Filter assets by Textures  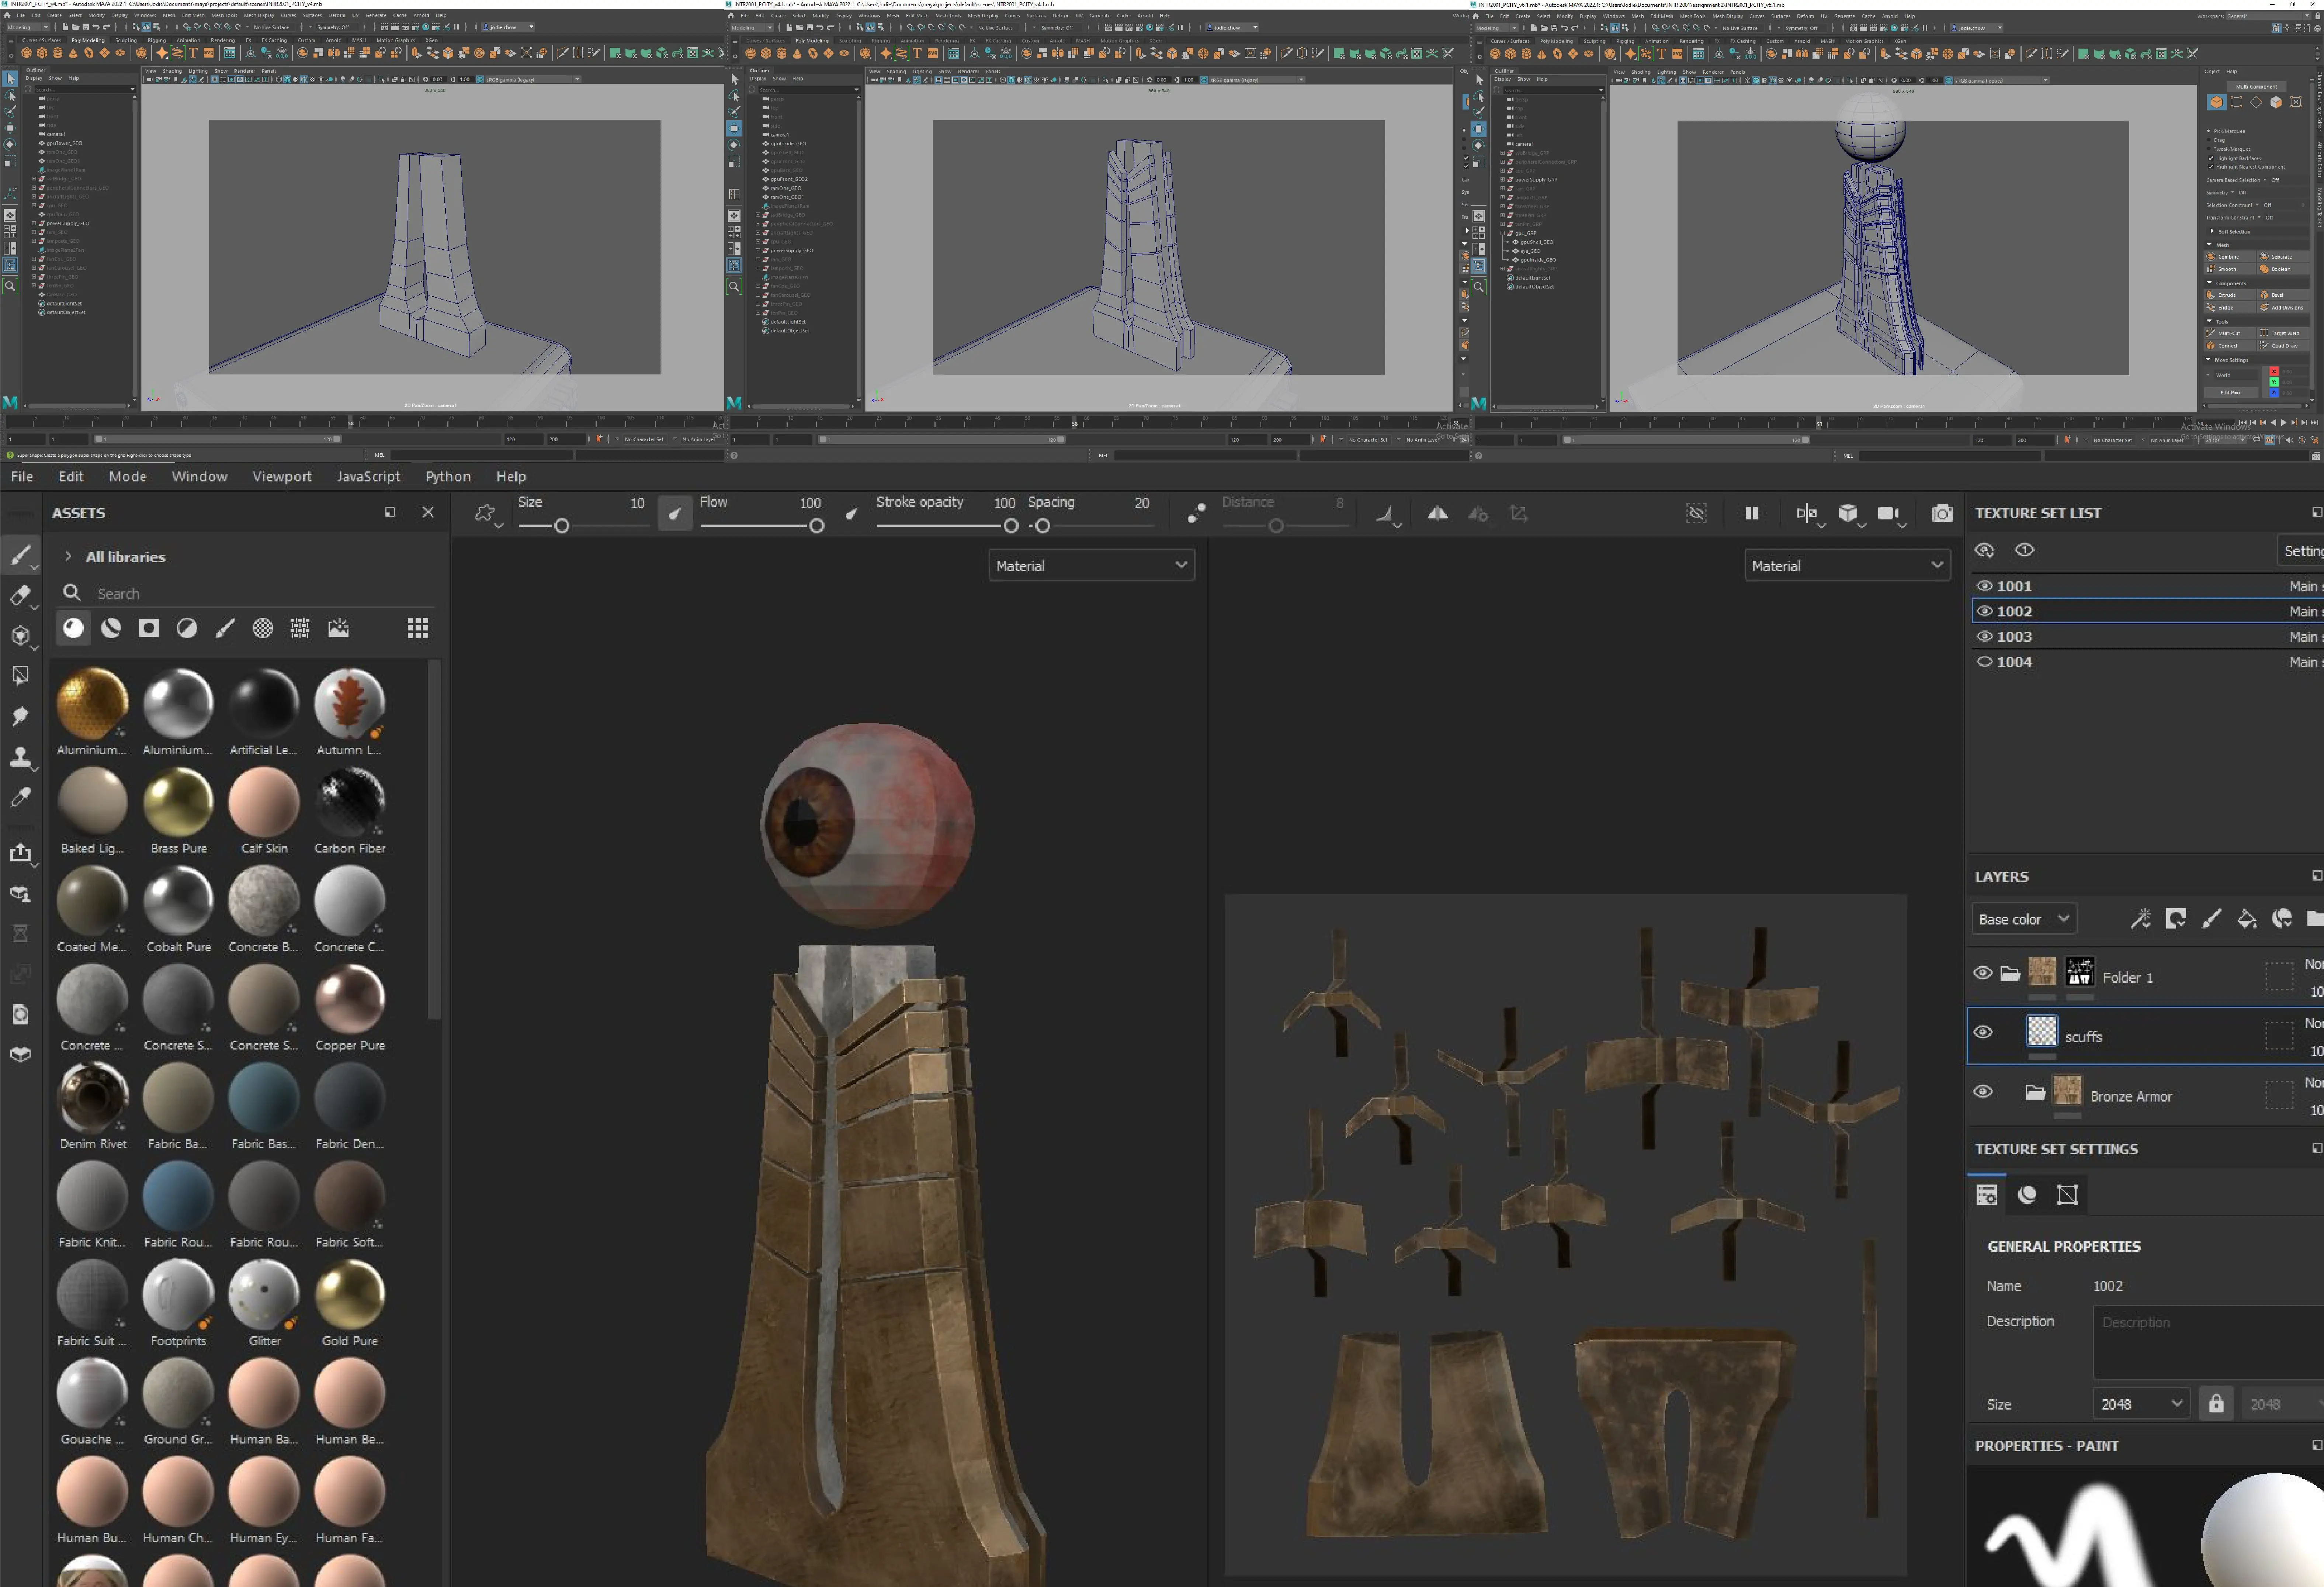[x=300, y=627]
